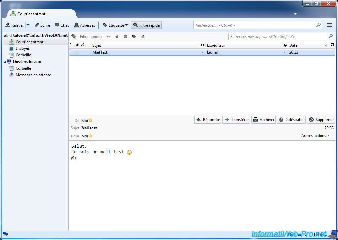
Task: Toggle junk status dot of Mail test
Action: click(x=285, y=52)
